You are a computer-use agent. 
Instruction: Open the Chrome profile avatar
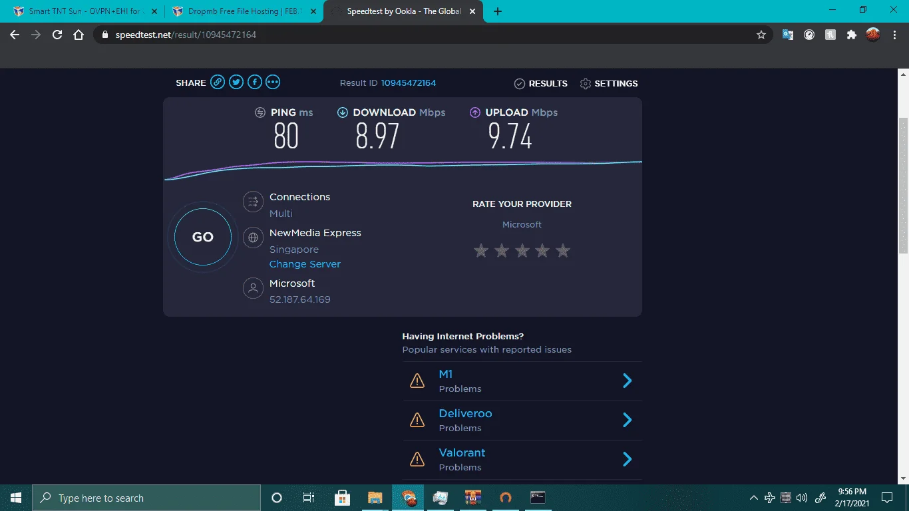873,35
